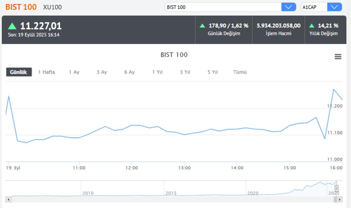Click the 2010 marker in the navigator
Viewport: 351px width, 208px height.
tap(88, 193)
